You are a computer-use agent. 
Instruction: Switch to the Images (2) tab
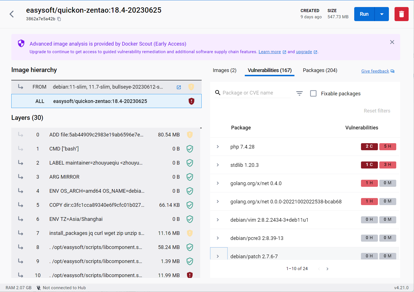tap(224, 70)
